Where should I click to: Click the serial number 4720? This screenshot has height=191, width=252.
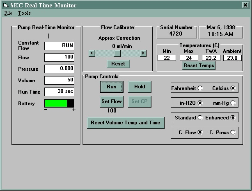(x=176, y=34)
